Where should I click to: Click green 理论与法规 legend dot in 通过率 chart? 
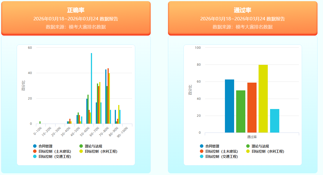(x=248, y=146)
